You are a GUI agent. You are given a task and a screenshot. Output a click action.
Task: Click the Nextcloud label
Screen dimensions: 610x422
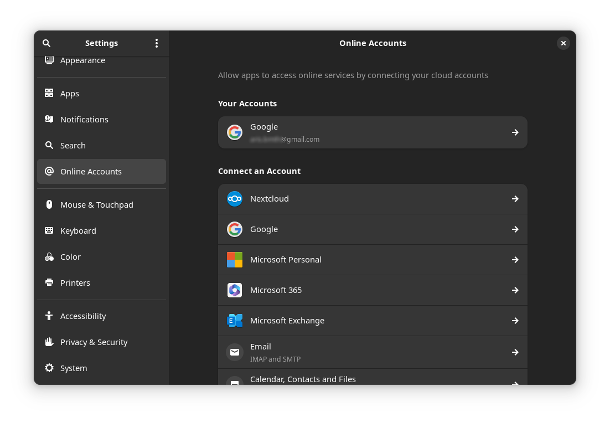[x=269, y=199]
